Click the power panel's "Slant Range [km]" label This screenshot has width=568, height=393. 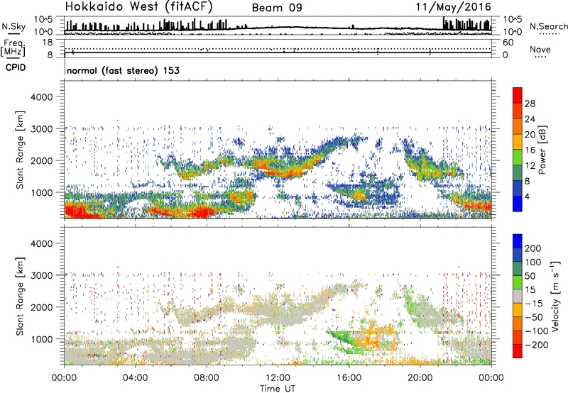20,150
